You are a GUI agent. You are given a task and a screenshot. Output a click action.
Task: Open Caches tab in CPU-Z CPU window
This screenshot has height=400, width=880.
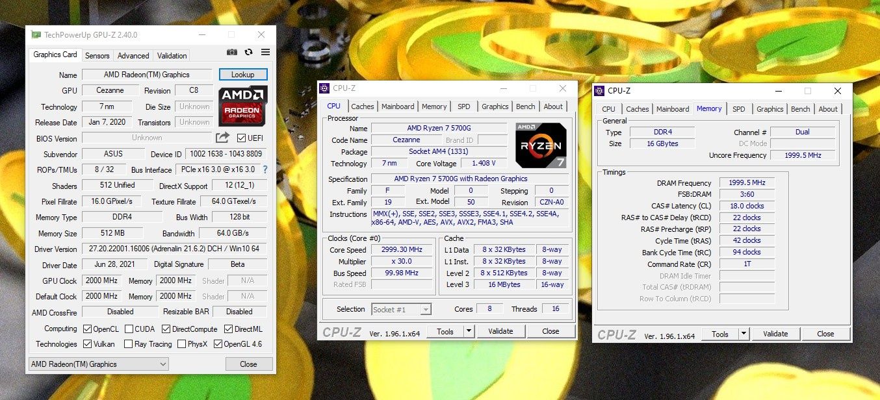pos(363,106)
